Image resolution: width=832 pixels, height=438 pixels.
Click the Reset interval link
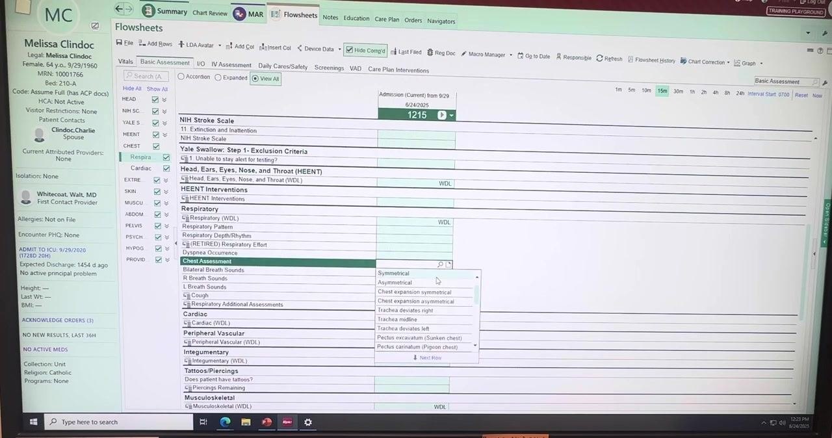click(801, 95)
